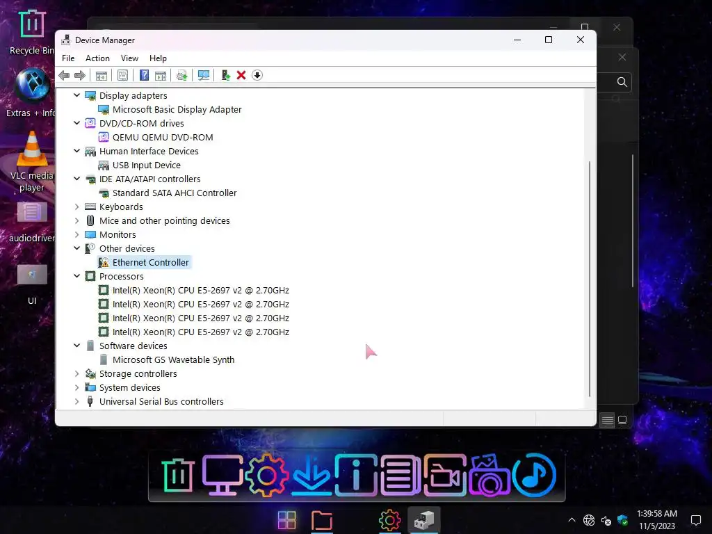712x534 pixels.
Task: Click the Enable device toolbar icon
Action: pos(225,75)
